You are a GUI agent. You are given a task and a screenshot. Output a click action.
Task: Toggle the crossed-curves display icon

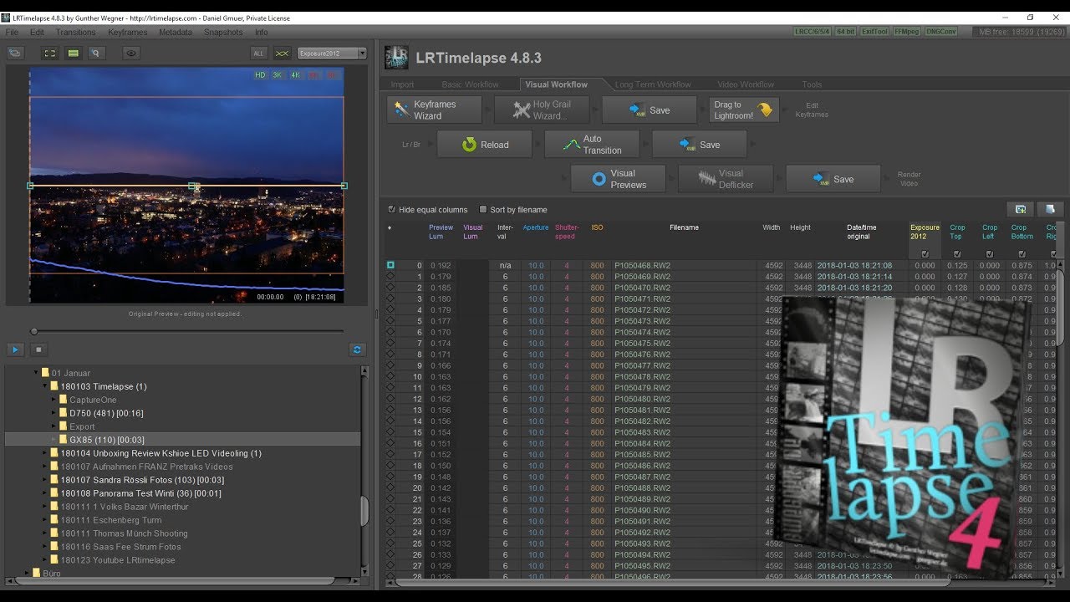[283, 53]
